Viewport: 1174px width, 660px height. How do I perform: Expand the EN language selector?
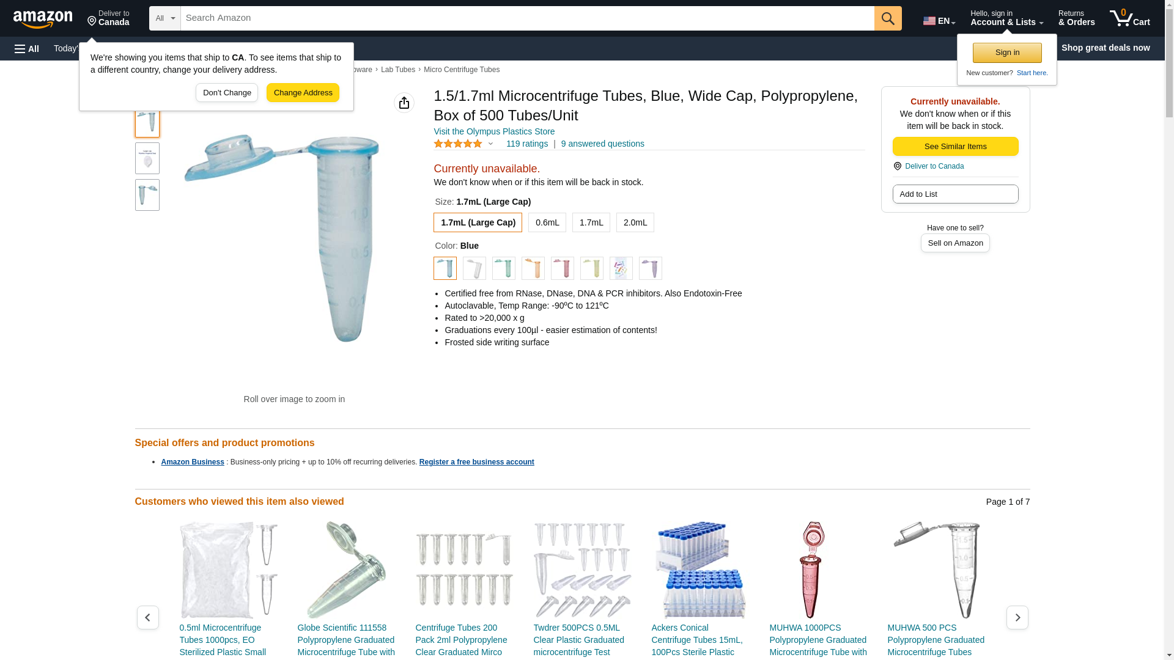click(x=939, y=21)
